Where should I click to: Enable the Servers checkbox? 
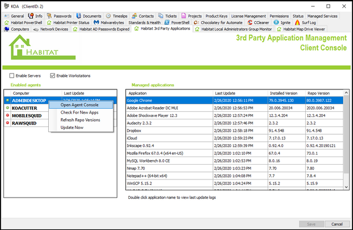point(12,76)
